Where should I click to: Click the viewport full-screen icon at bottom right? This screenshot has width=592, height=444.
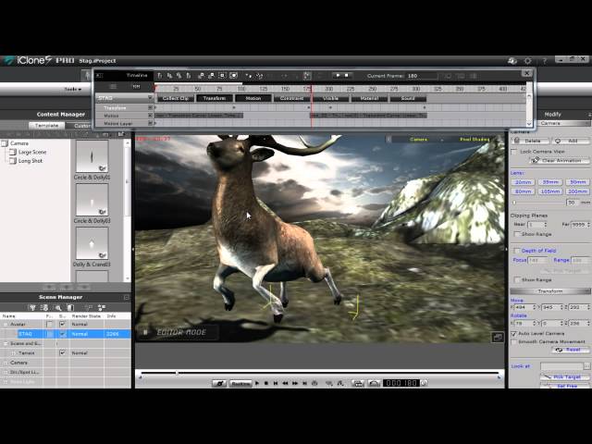click(498, 337)
